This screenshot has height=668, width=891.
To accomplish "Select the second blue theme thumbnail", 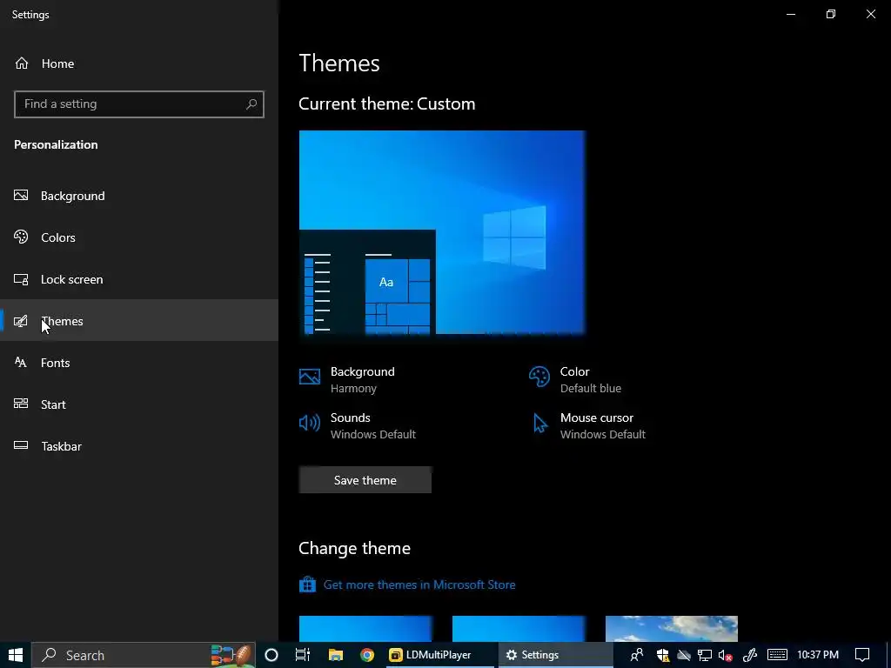I will click(519, 629).
